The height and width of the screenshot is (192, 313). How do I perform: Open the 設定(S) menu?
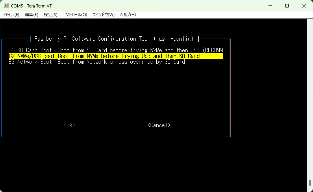(x=51, y=14)
